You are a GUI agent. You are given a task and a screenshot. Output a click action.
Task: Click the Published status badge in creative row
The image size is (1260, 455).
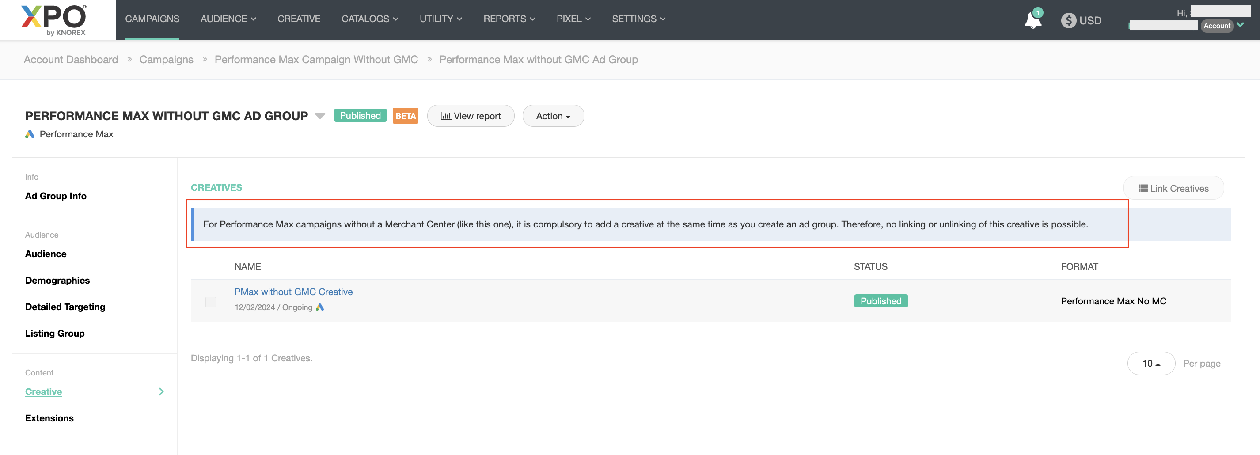click(x=880, y=301)
